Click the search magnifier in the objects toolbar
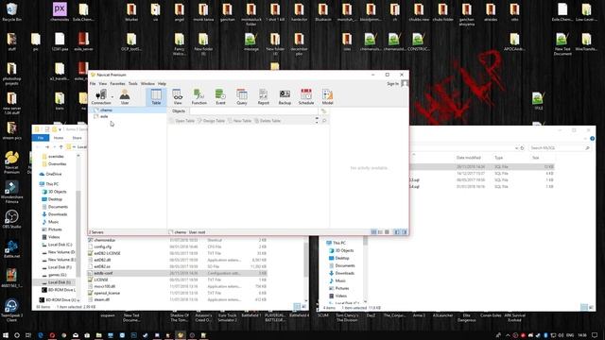The width and height of the screenshot is (605, 340). (x=324, y=121)
